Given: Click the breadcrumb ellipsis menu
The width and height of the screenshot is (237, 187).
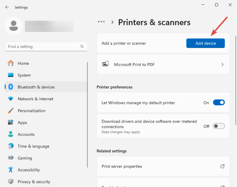Looking at the screenshot, I should 101,22.
